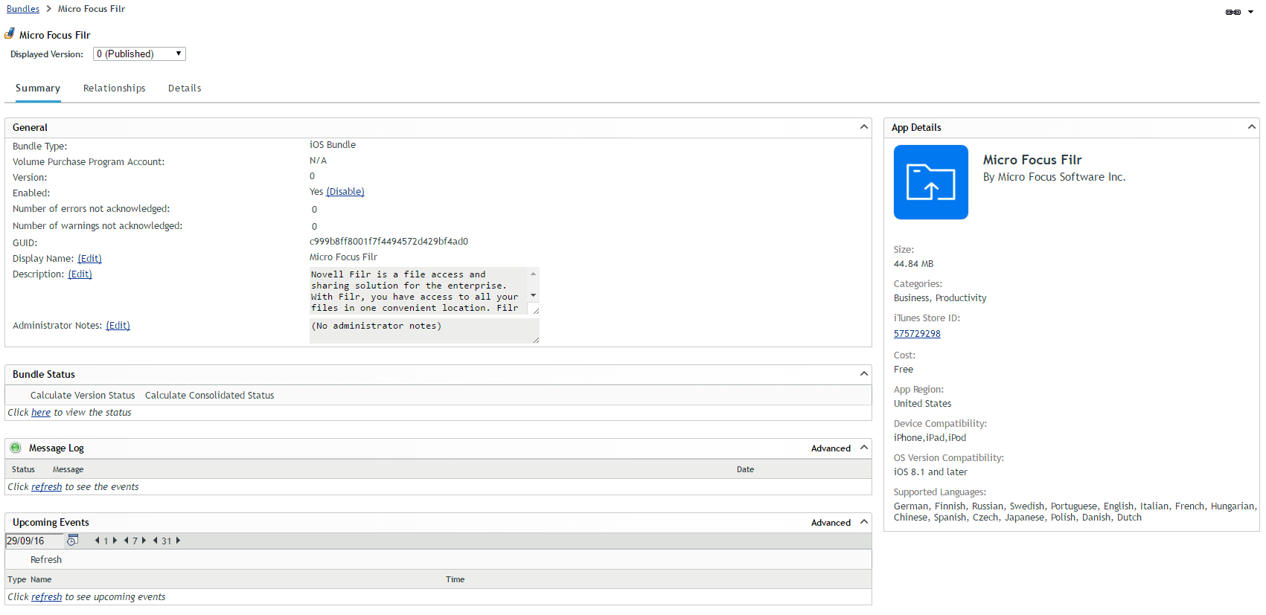1266x615 pixels.
Task: Collapse the General panel
Action: [x=864, y=127]
